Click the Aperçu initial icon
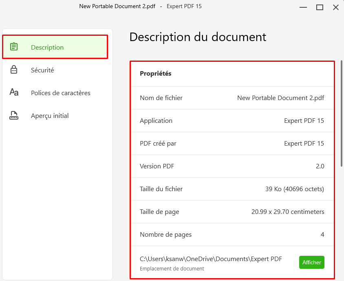The width and height of the screenshot is (344, 281). pyautogui.click(x=14, y=115)
